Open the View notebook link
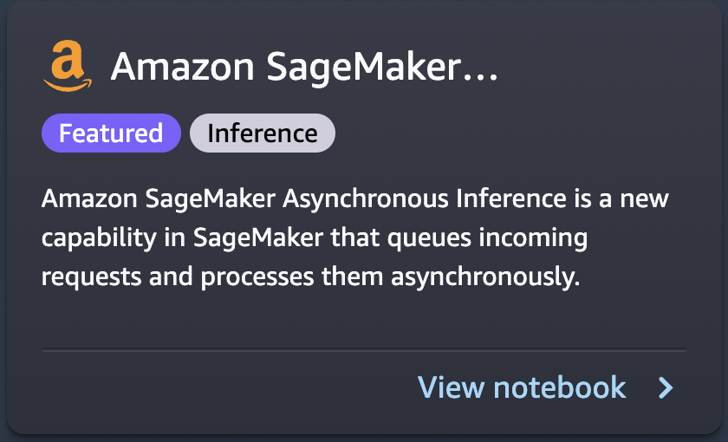This screenshot has height=442, width=728. pos(546,387)
